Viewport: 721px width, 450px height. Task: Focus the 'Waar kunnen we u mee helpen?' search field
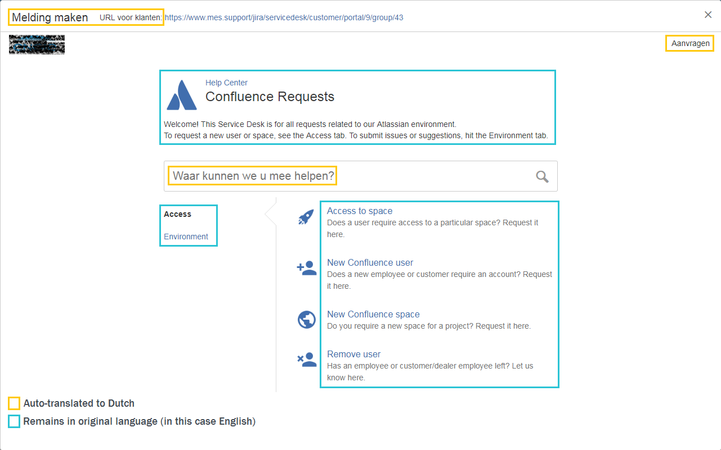click(x=360, y=176)
